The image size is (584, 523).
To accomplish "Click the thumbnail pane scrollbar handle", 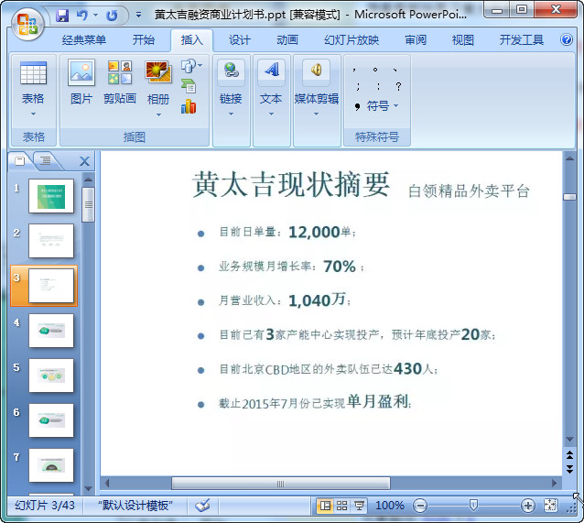I will (88, 204).
